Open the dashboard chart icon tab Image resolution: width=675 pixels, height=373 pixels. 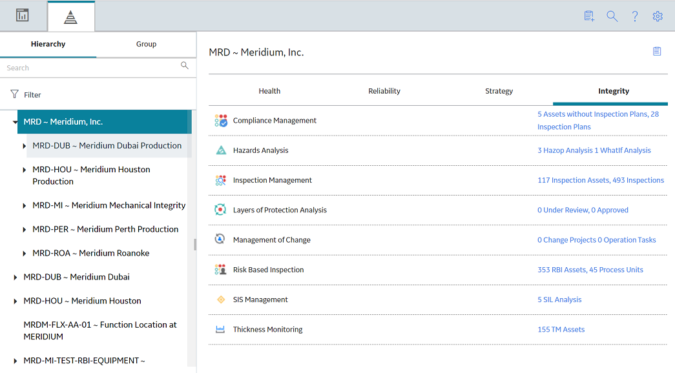pos(23,15)
